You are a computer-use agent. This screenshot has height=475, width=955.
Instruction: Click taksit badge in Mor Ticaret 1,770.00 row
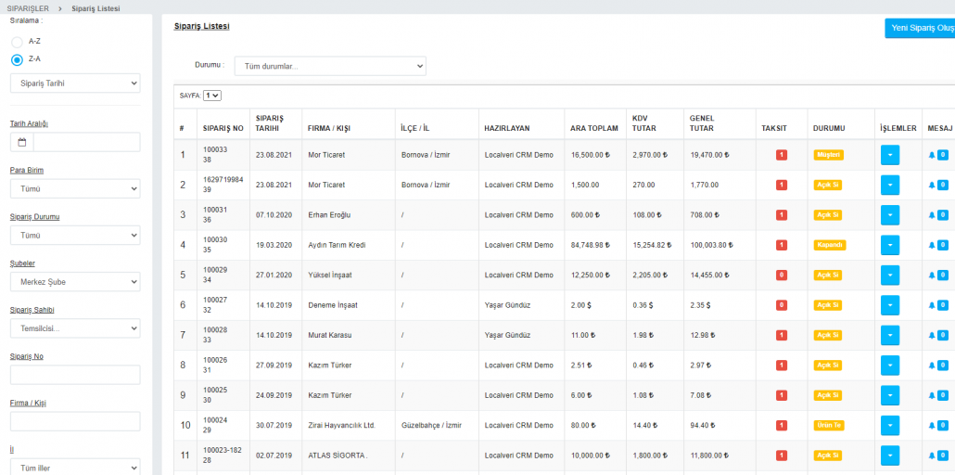tap(782, 185)
